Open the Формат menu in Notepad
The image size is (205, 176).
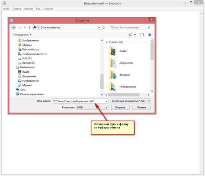(x=29, y=9)
